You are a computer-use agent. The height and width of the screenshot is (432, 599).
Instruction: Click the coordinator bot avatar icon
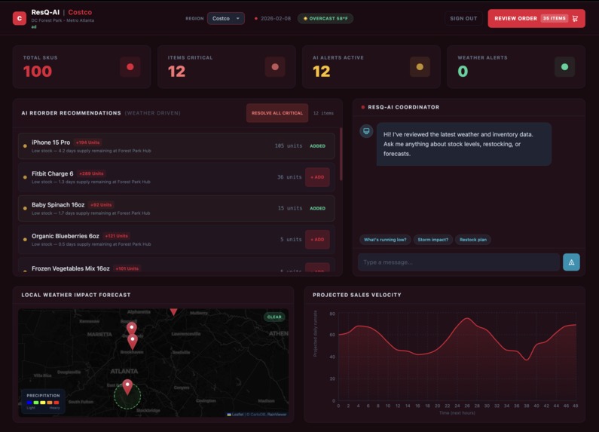pyautogui.click(x=366, y=131)
